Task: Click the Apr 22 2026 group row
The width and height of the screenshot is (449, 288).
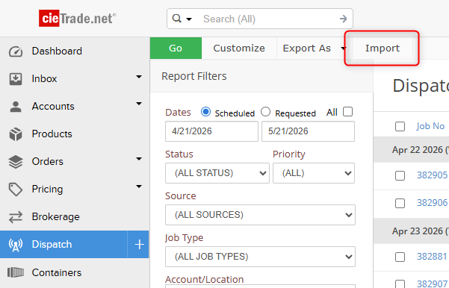Action: point(411,150)
